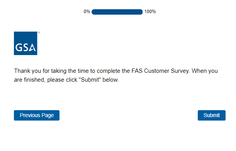The width and height of the screenshot is (236, 151).
Task: Click the words "FAS Customer Survey" in the message
Action: click(x=160, y=71)
